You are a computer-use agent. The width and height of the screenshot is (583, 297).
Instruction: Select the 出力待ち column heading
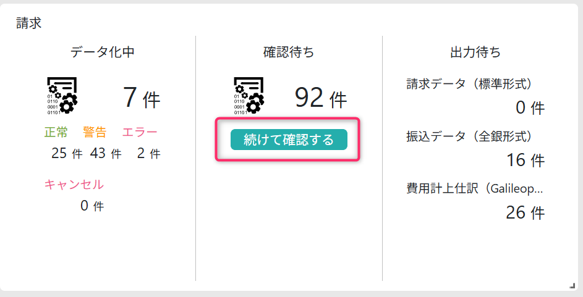click(x=475, y=52)
